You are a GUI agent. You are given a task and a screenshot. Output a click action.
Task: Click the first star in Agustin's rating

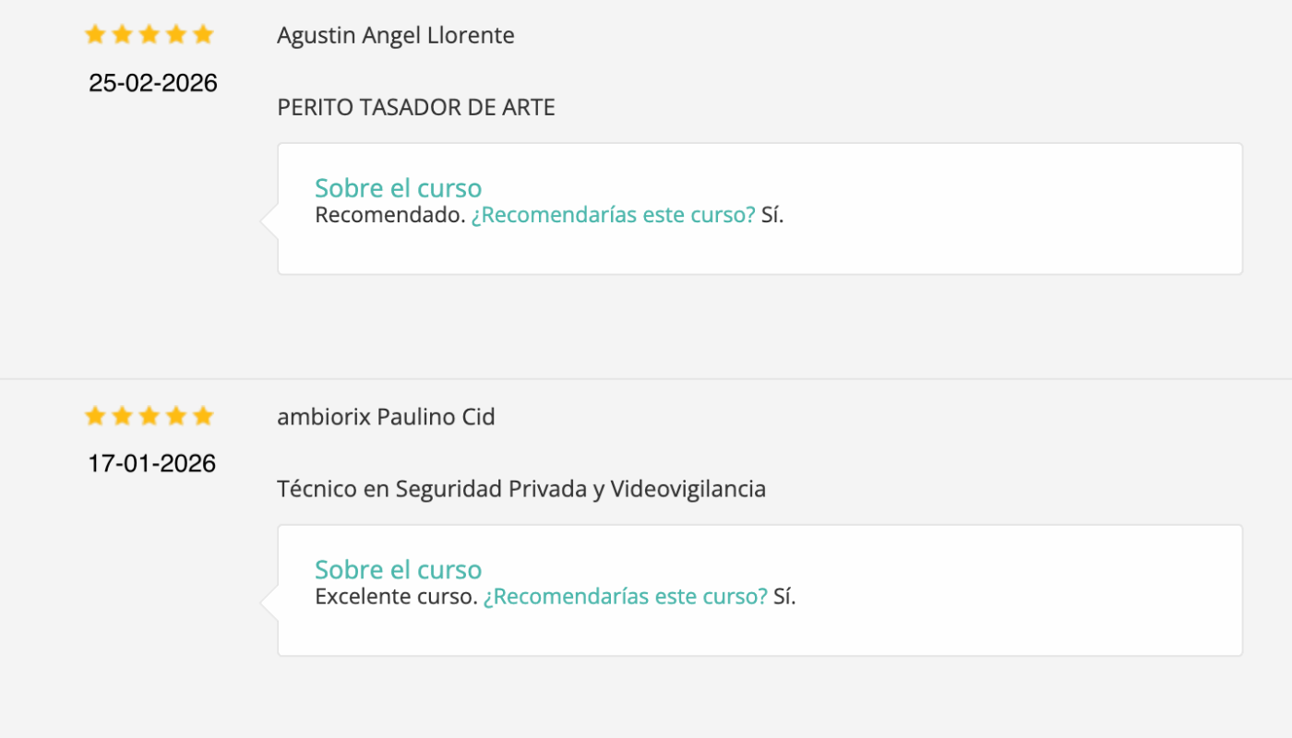(x=95, y=33)
